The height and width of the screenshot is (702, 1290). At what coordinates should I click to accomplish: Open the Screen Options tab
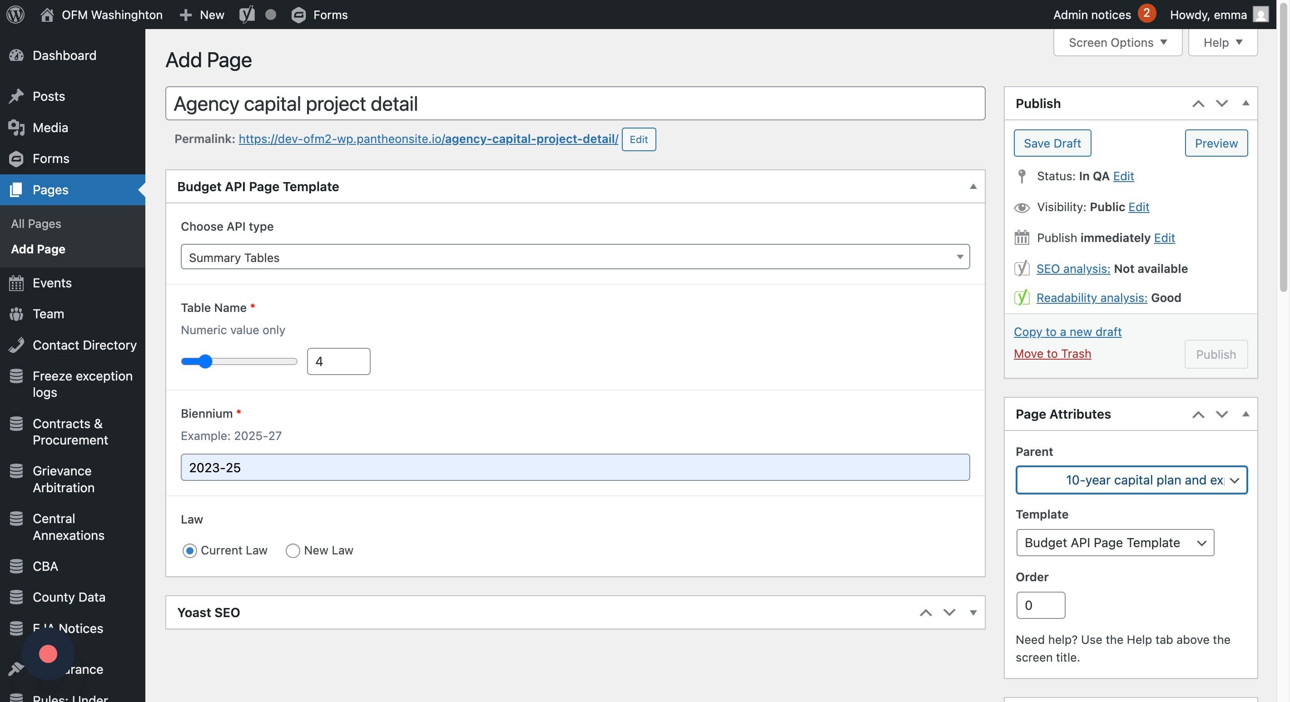(1117, 43)
